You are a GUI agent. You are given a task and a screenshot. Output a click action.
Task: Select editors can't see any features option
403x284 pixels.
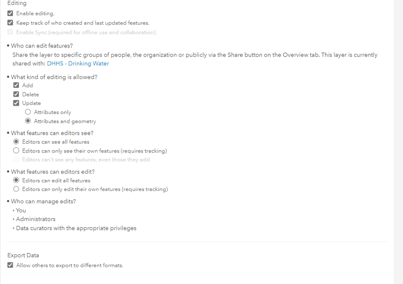[16, 159]
